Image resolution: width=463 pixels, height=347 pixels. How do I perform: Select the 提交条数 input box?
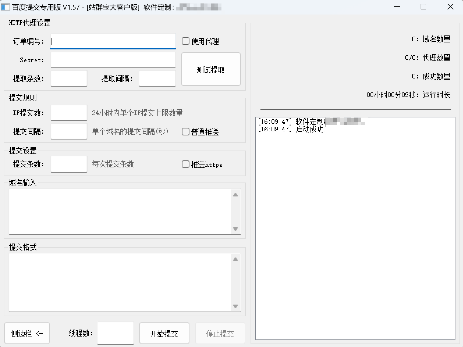[x=69, y=164]
